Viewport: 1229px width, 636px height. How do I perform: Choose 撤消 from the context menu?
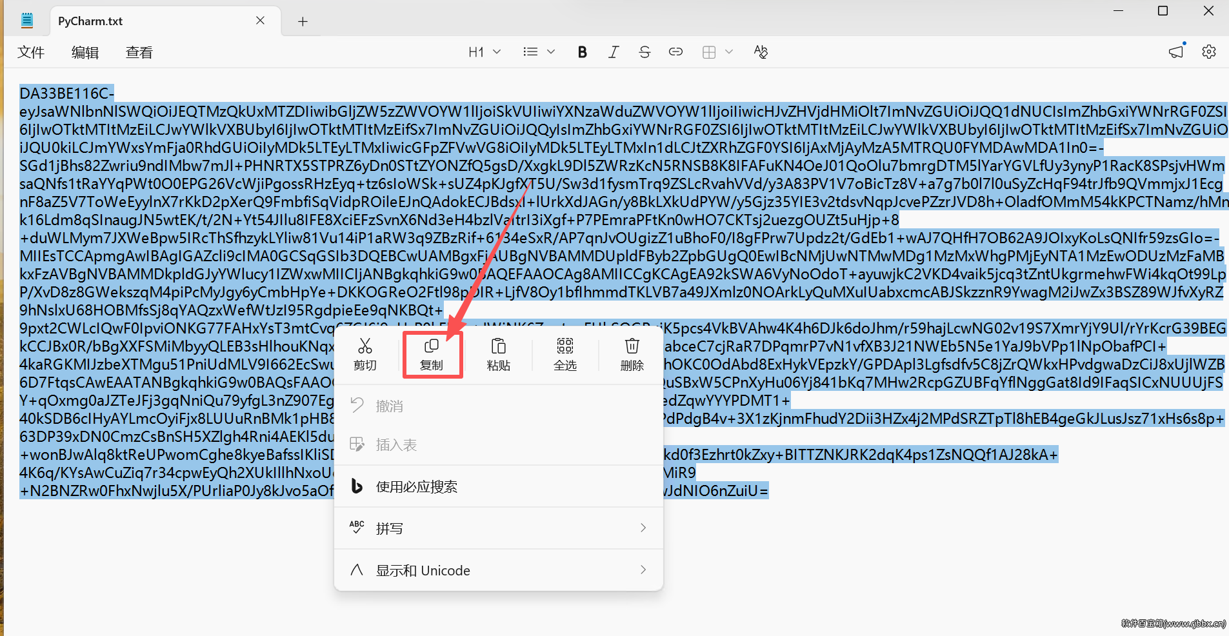click(x=499, y=406)
